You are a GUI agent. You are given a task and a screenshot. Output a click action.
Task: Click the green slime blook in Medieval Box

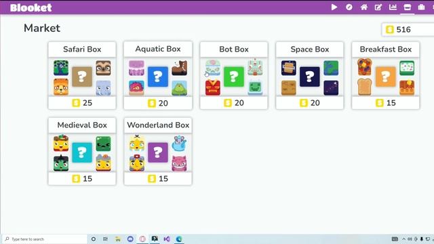click(103, 144)
